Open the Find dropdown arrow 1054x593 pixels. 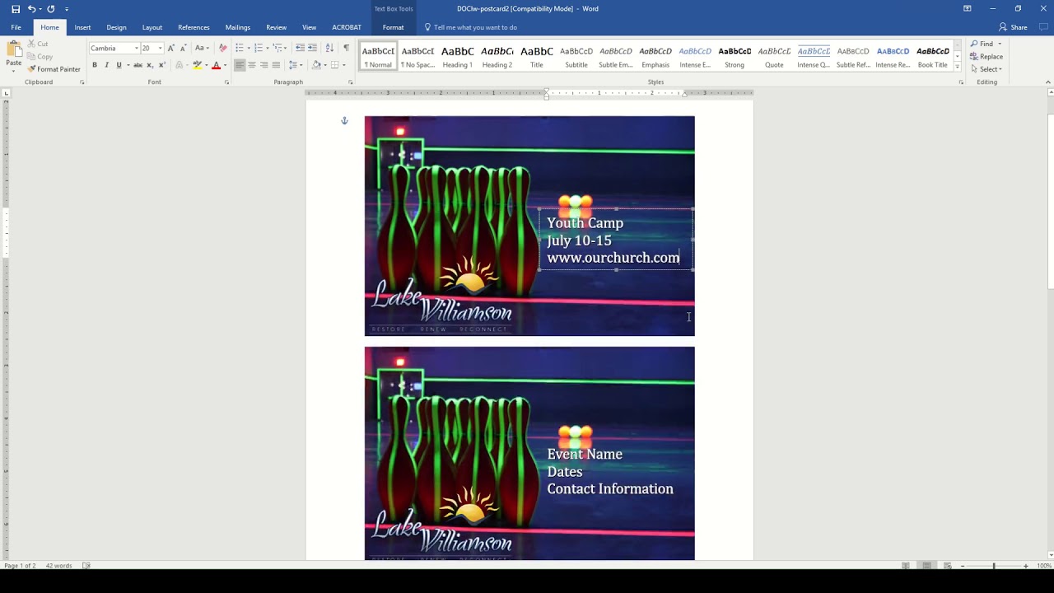[x=1000, y=44]
